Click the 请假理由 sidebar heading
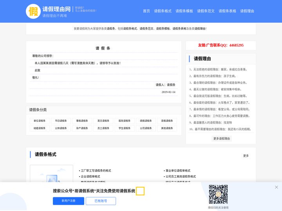The height and width of the screenshot is (211, 282). click(202, 59)
